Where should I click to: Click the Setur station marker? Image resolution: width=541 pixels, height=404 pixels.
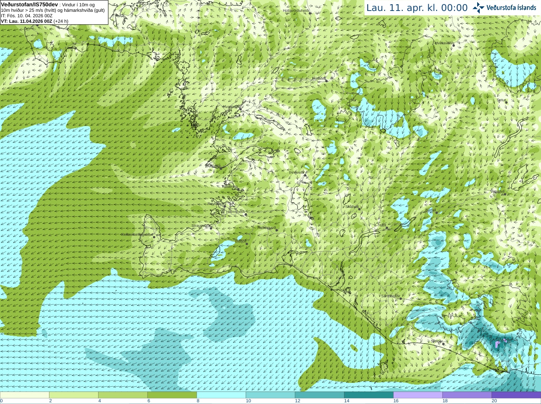tap(506, 102)
